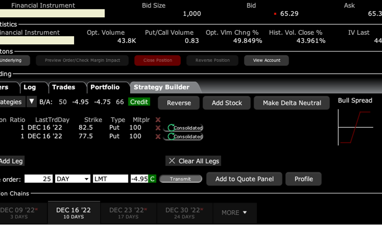The width and height of the screenshot is (382, 225).
Task: Select DEC 30 '22 expiration tab
Action: click(184, 213)
